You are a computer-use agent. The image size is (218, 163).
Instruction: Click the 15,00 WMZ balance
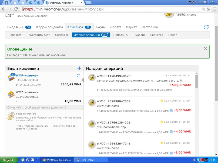[x=73, y=101]
